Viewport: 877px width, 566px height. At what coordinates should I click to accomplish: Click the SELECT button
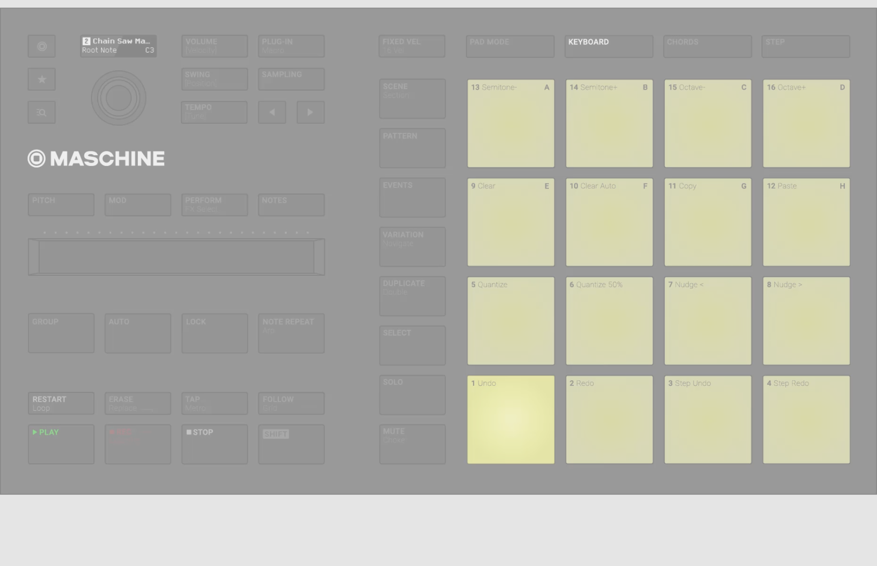coord(413,345)
